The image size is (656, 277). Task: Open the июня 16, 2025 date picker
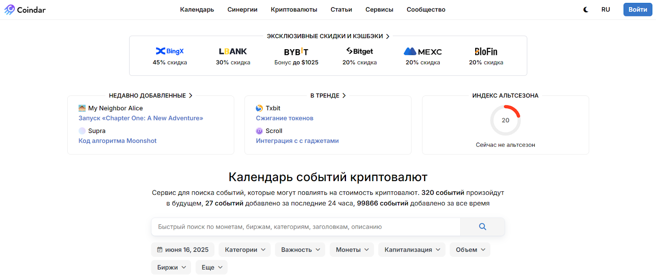click(183, 250)
